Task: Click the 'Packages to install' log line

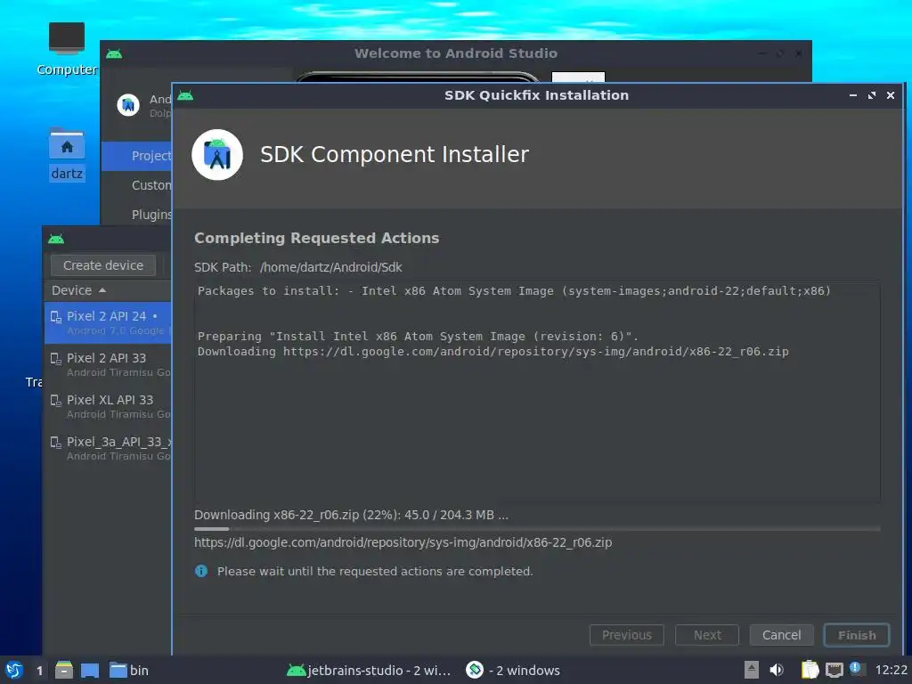Action: (x=514, y=291)
